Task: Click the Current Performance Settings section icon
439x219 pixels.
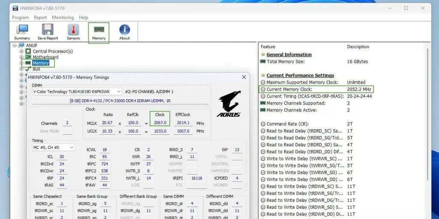Action: (x=263, y=75)
